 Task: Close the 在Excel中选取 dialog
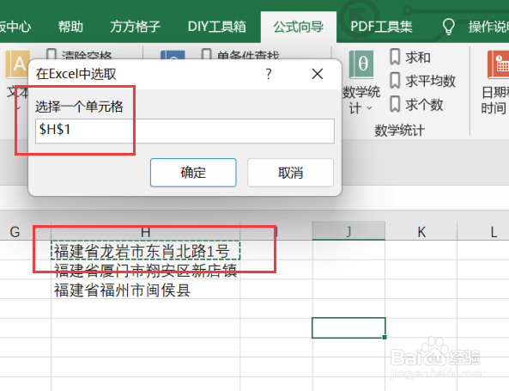(x=317, y=74)
